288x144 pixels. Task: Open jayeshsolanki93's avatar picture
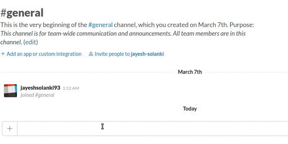10,91
